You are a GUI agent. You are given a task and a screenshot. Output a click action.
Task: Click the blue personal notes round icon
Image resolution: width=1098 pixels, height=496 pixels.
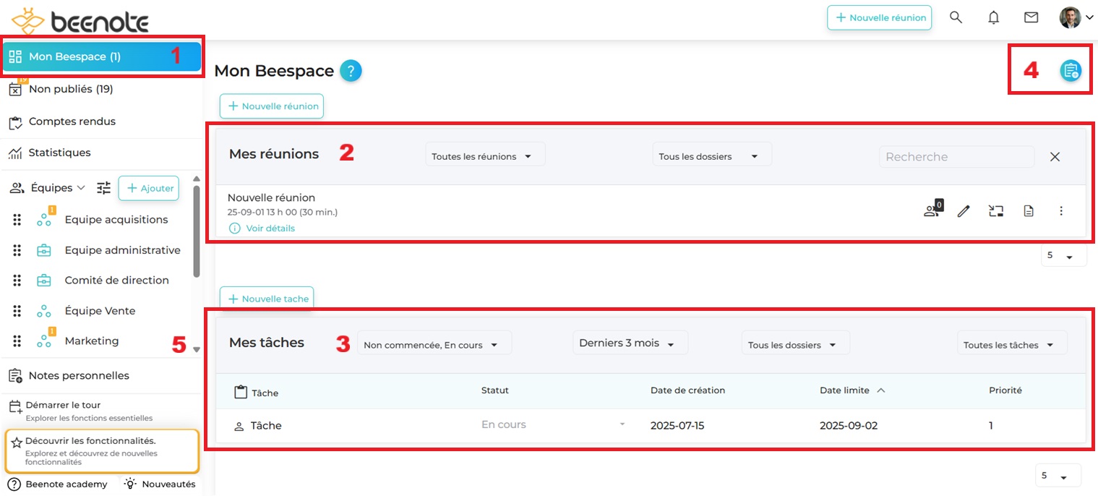pyautogui.click(x=1071, y=70)
